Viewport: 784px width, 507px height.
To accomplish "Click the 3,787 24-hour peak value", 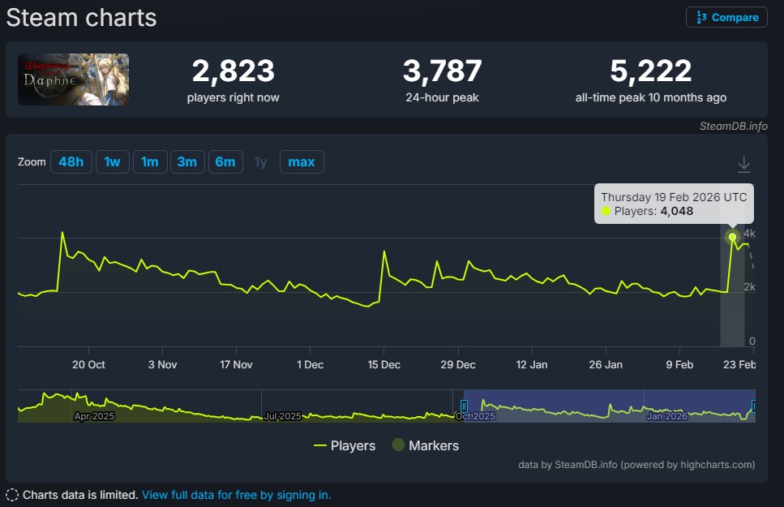I will [x=442, y=71].
